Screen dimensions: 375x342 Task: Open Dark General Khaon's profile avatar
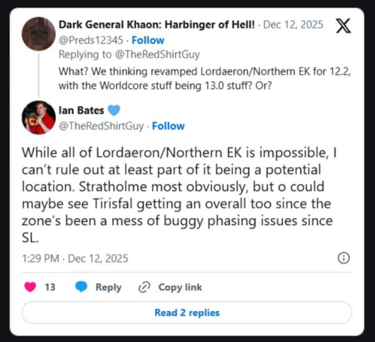pos(39,34)
